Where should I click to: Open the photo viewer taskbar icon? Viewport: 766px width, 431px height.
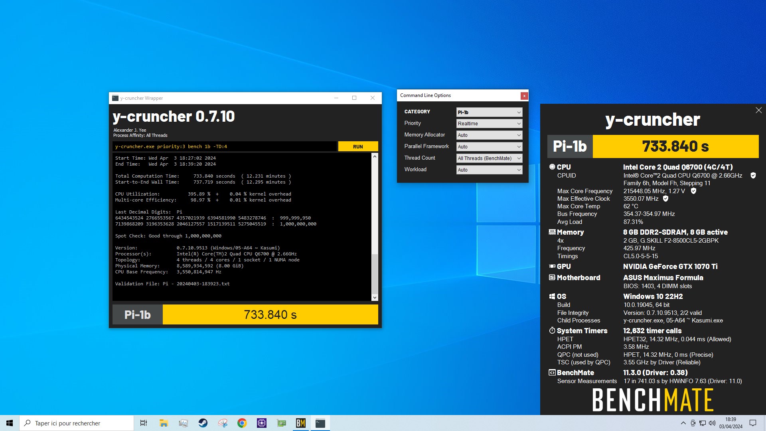(183, 423)
